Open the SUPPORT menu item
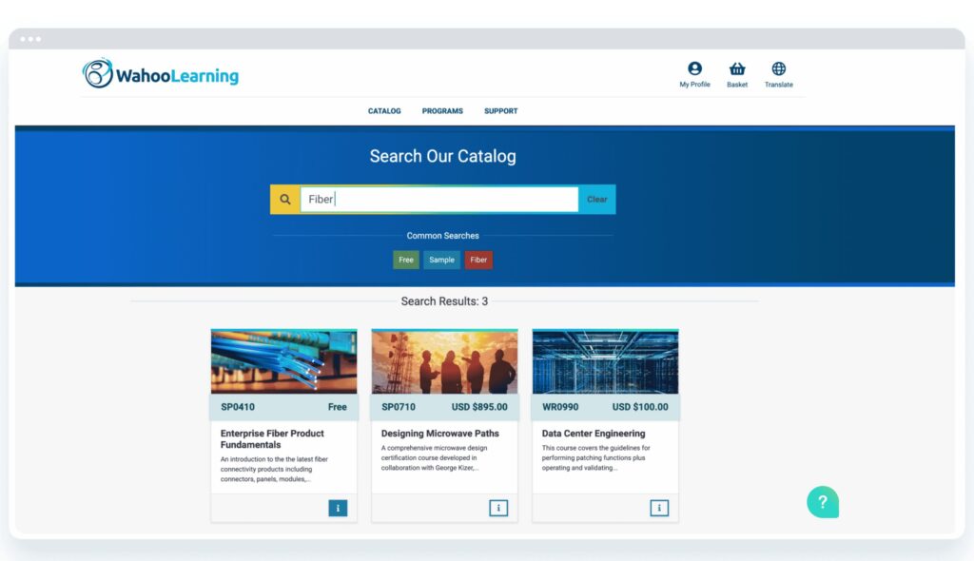 click(500, 110)
